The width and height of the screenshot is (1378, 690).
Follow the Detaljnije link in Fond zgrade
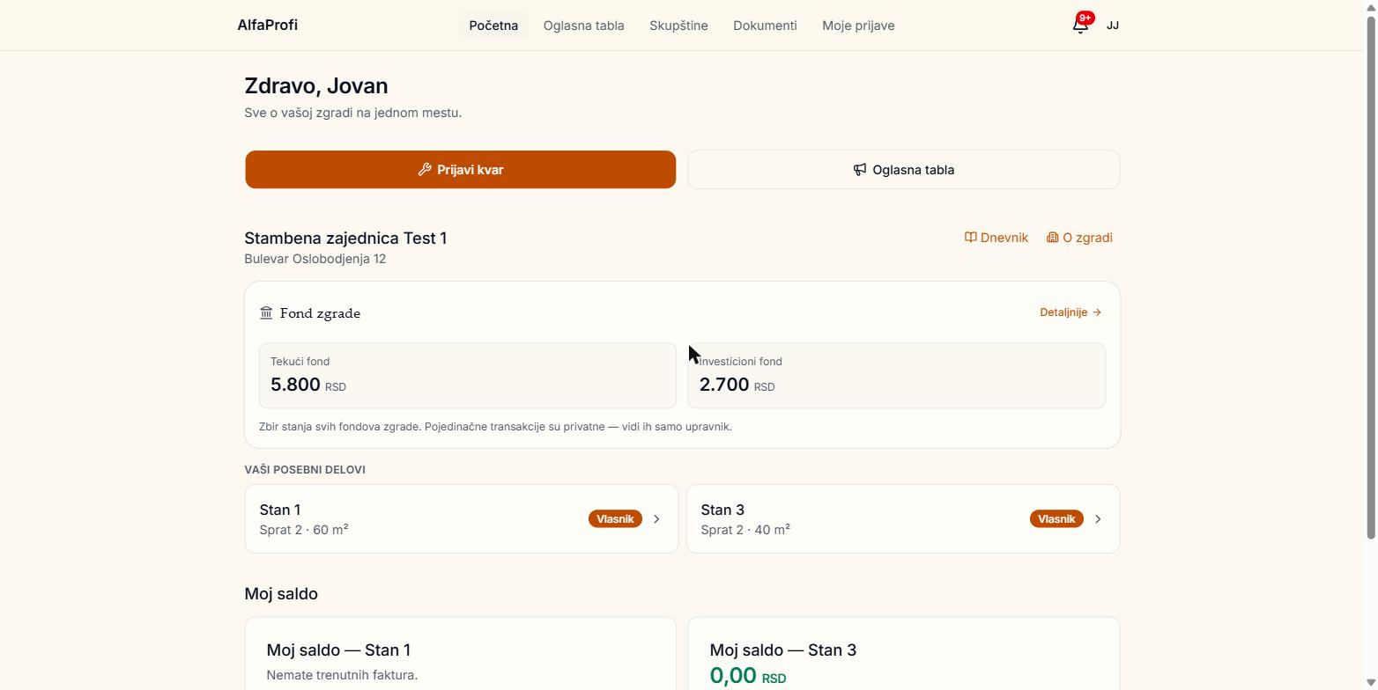[x=1071, y=312]
